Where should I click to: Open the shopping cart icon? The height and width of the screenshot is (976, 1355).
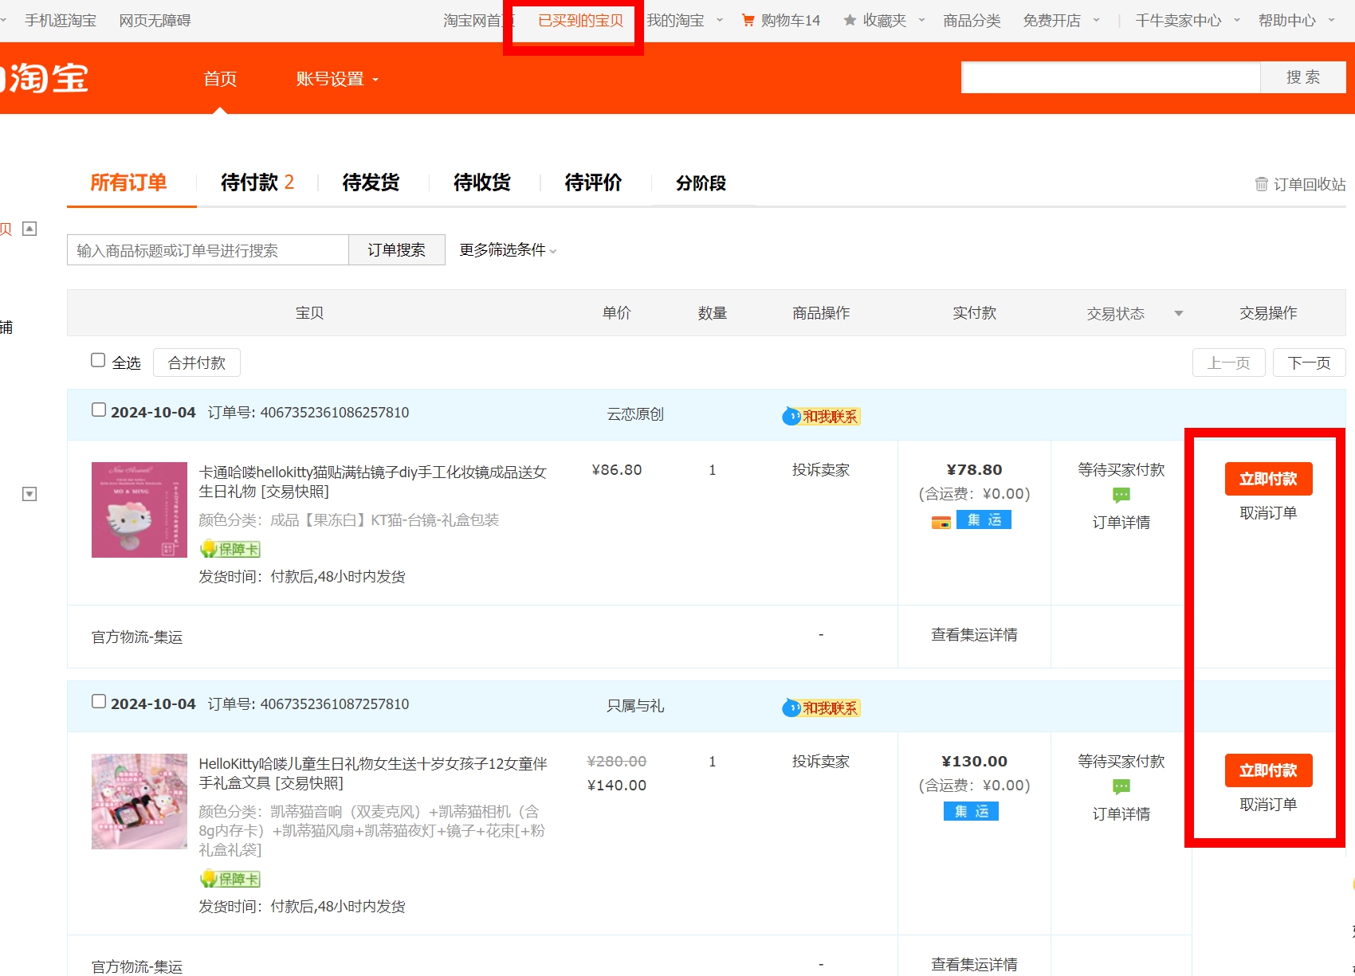click(748, 20)
